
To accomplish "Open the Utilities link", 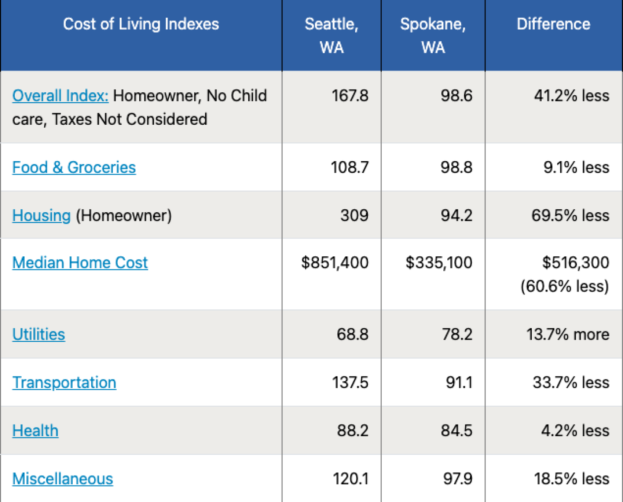I will click(x=39, y=334).
